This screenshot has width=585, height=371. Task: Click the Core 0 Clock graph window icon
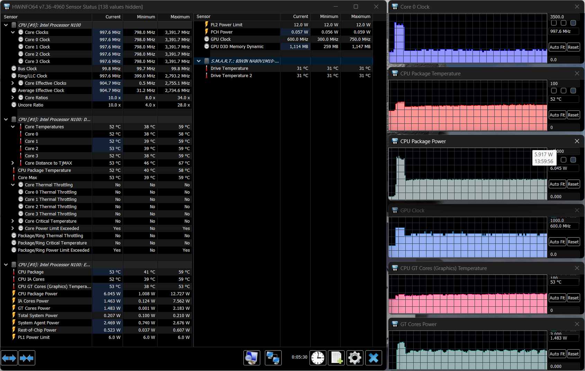point(395,7)
